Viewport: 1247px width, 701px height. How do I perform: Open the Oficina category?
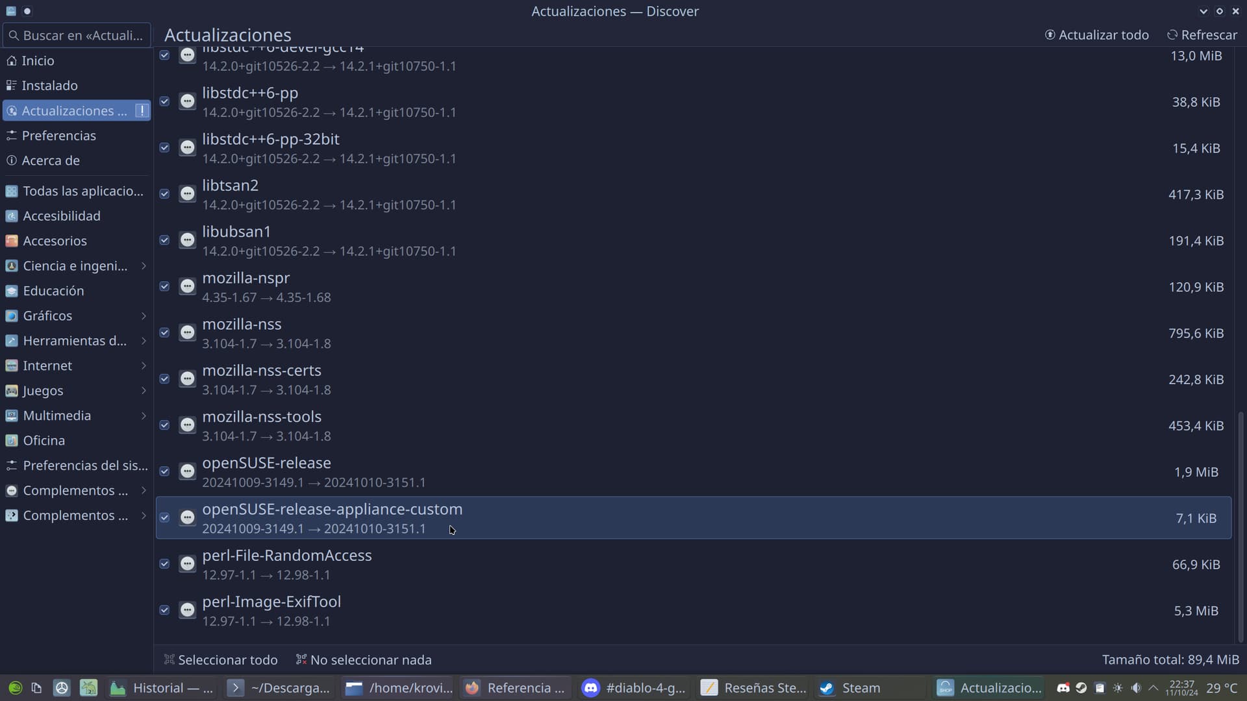pos(44,441)
